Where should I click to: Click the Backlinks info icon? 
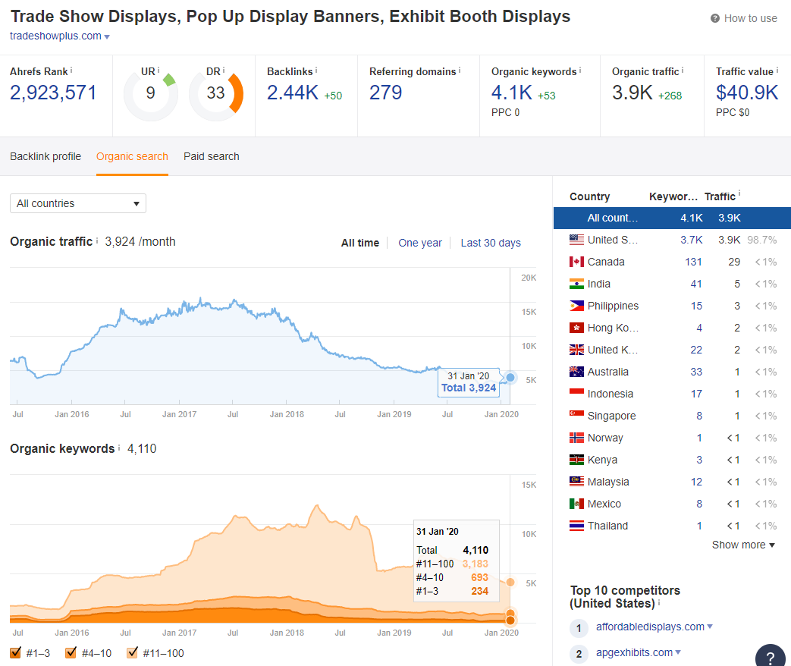316,71
